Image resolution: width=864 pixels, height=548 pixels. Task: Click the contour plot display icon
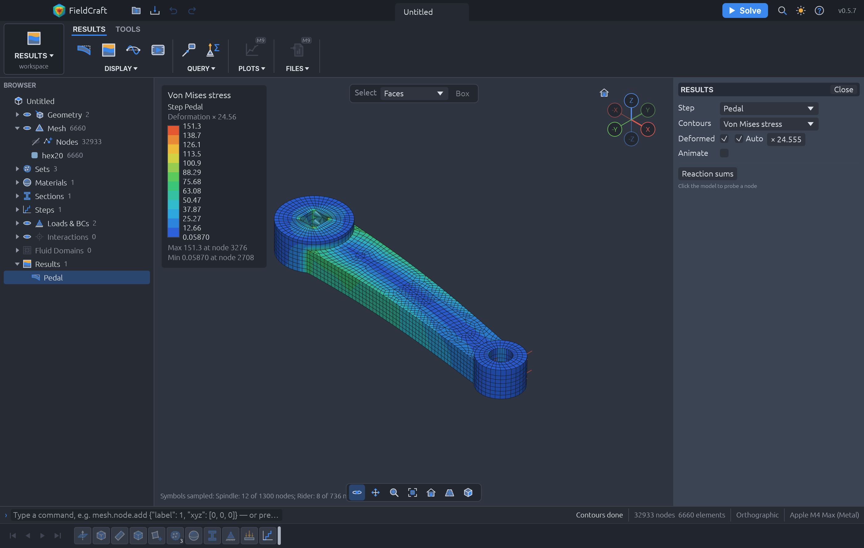click(x=108, y=50)
